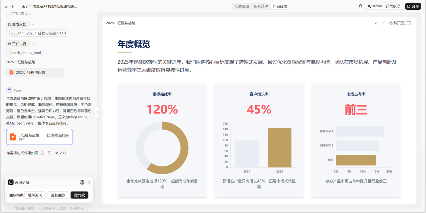426x213 pixels.
Task: Switch to the 所有文件 tab
Action: [261, 6]
